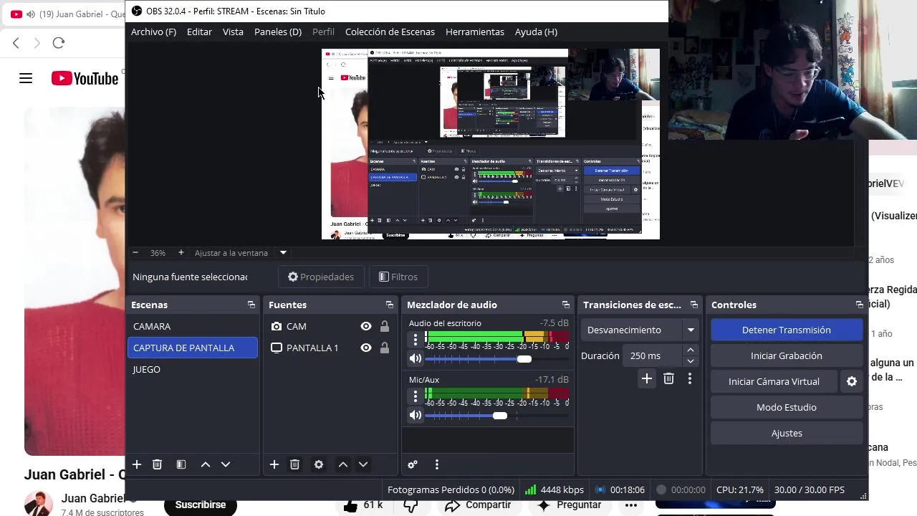Pop out the Controles dock panel
The image size is (917, 516).
click(x=860, y=305)
